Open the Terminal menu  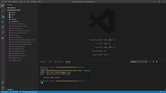pyautogui.click(x=34, y=2)
